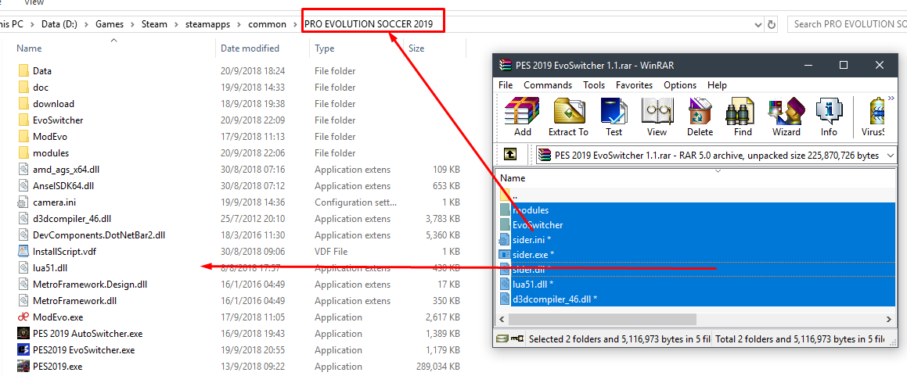Screen dimensions: 907x376
Task: Select ModEvo.exe application
Action: tap(58, 317)
